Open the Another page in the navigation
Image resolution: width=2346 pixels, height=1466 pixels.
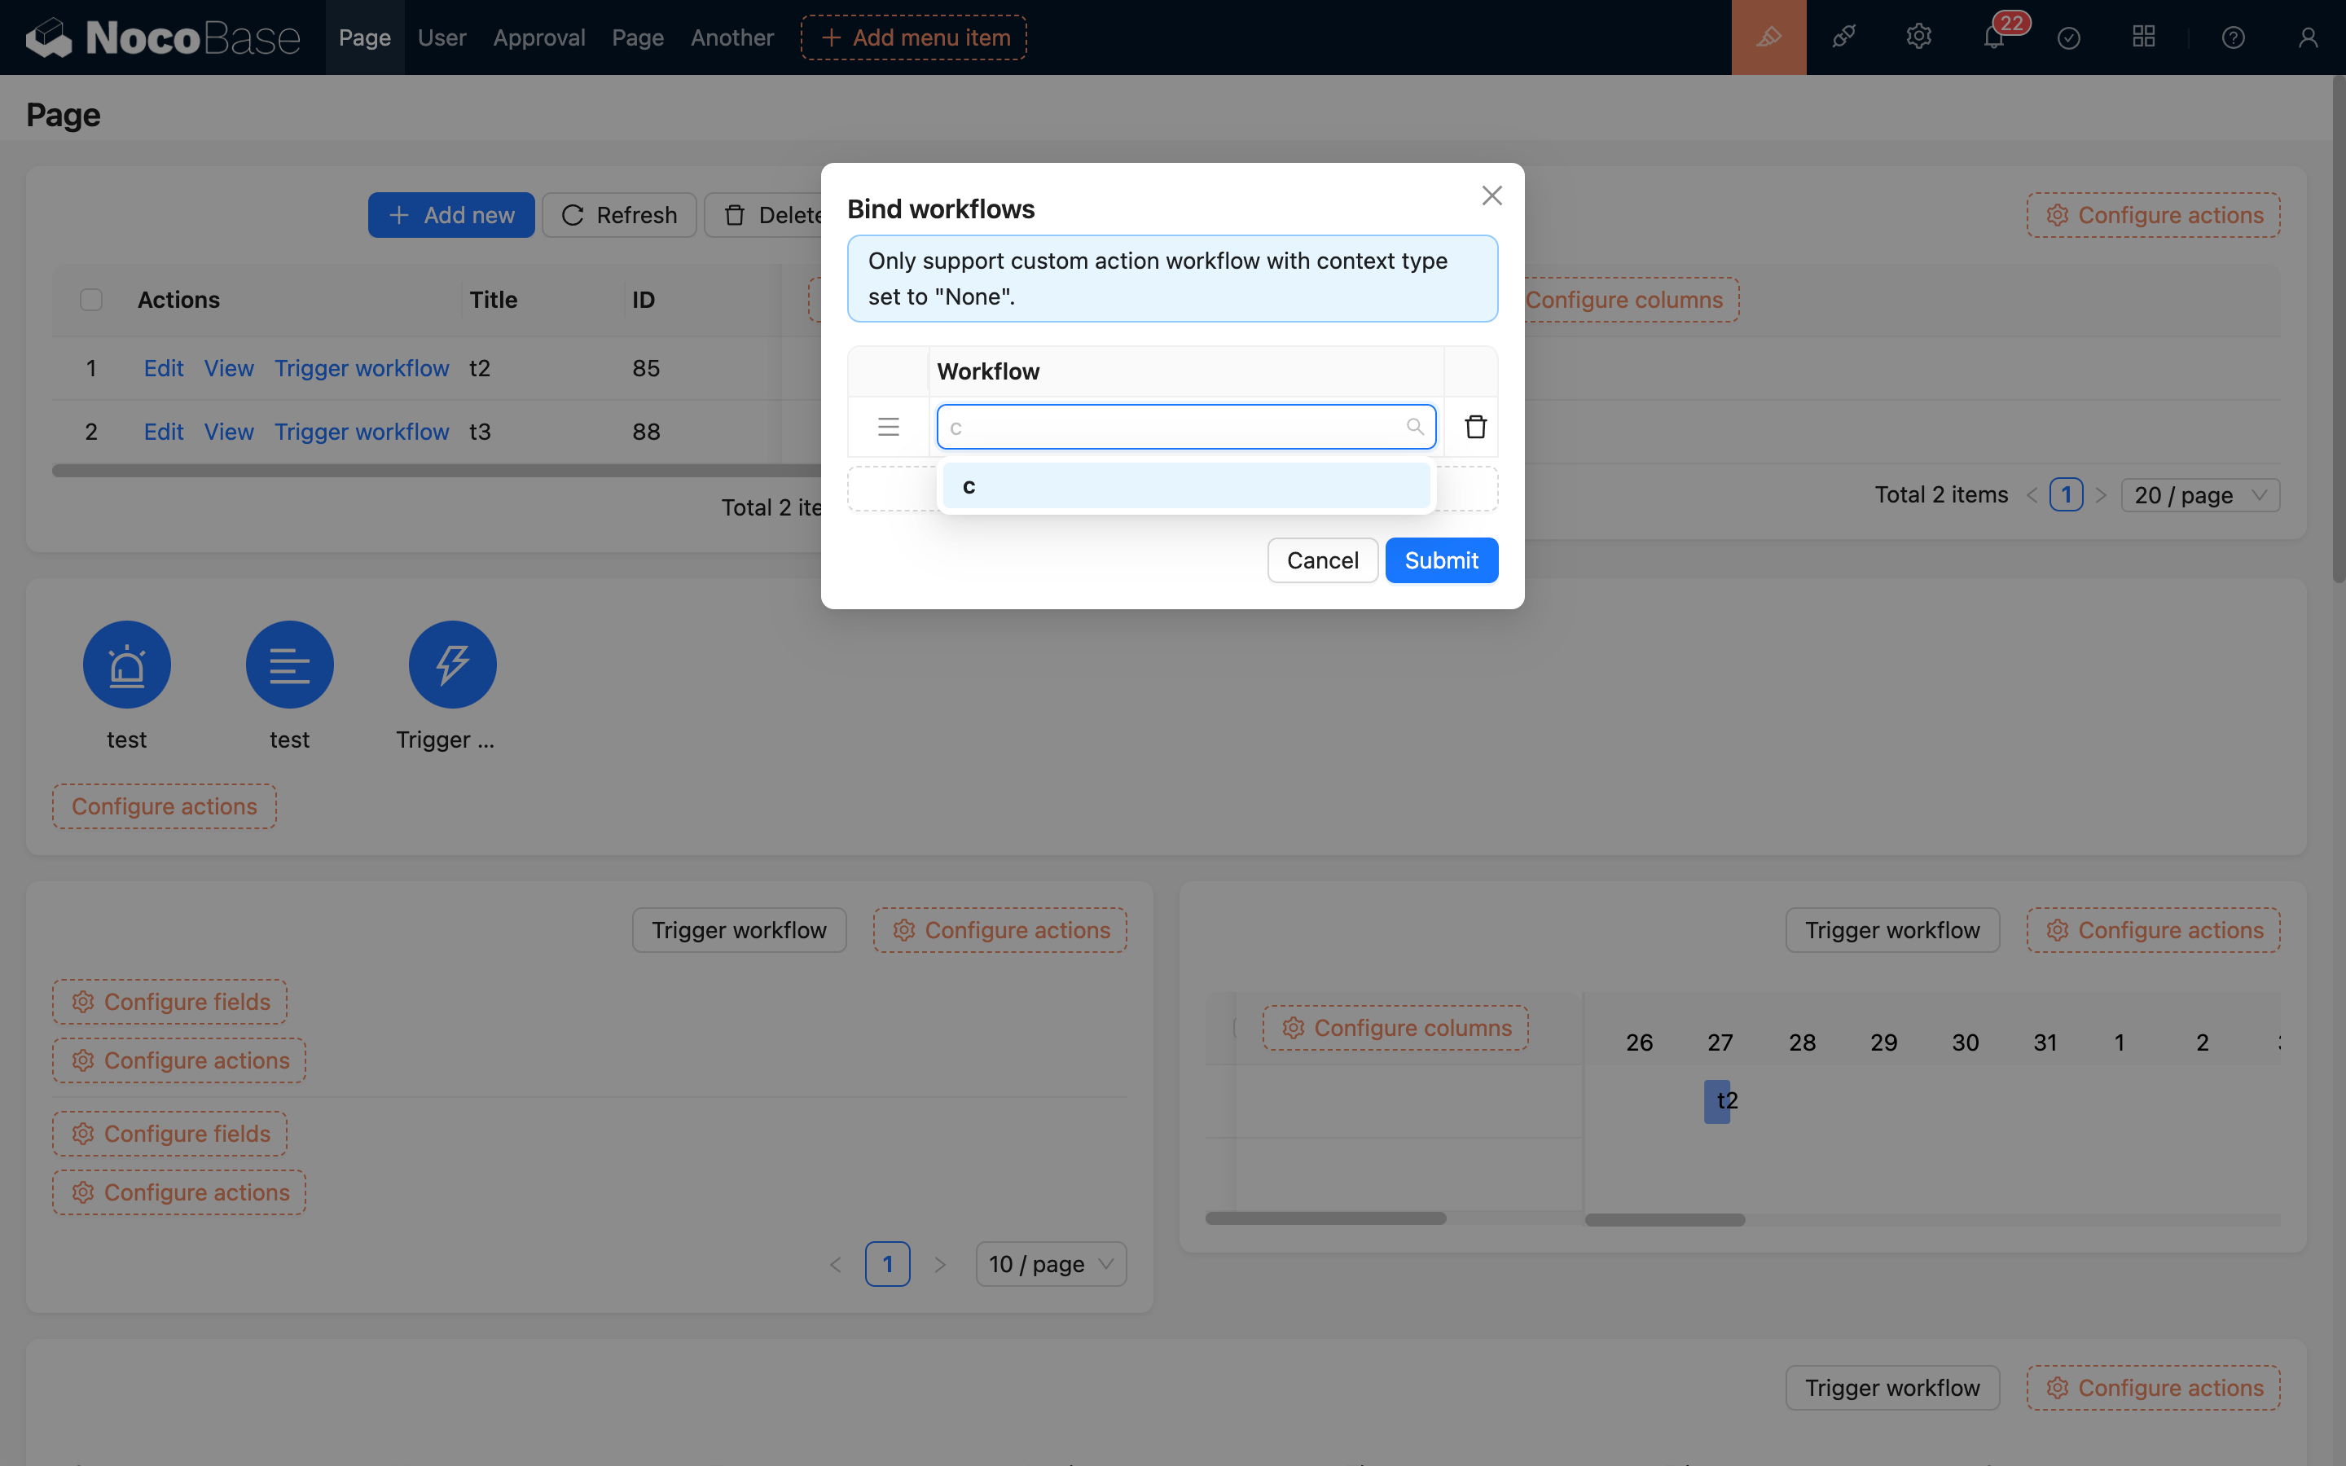(731, 37)
